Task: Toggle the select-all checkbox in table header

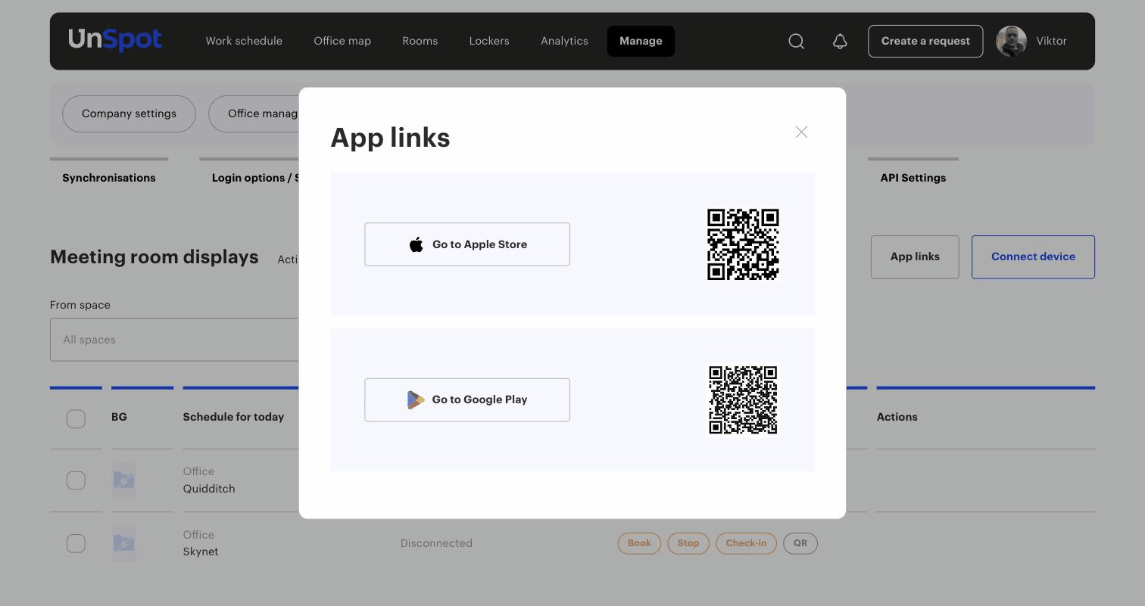Action: click(76, 418)
